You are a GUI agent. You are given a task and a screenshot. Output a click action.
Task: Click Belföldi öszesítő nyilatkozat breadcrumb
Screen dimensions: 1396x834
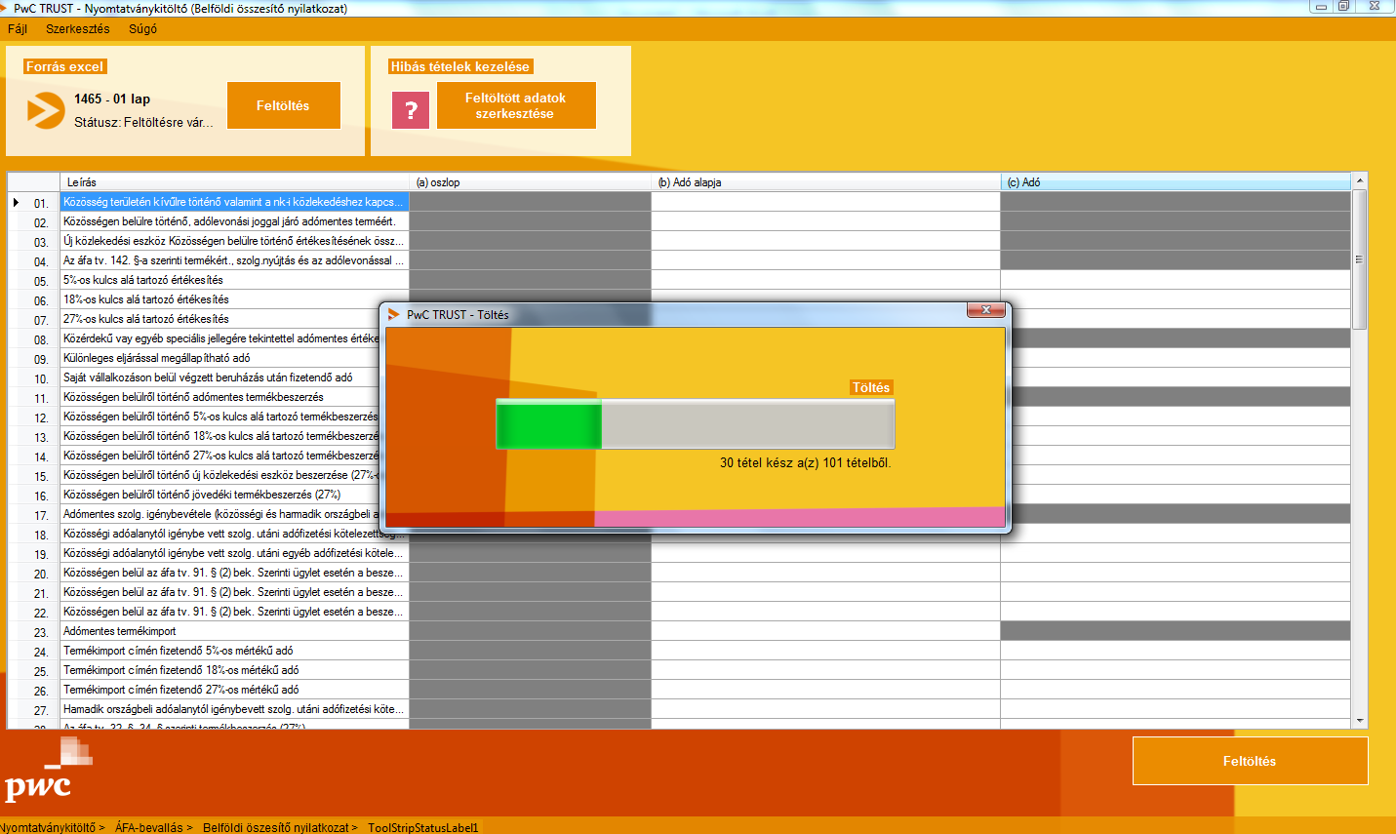(x=280, y=827)
